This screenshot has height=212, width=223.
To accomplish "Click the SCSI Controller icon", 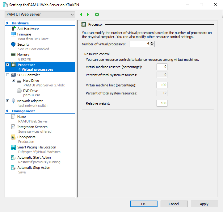I will tap(13, 75).
